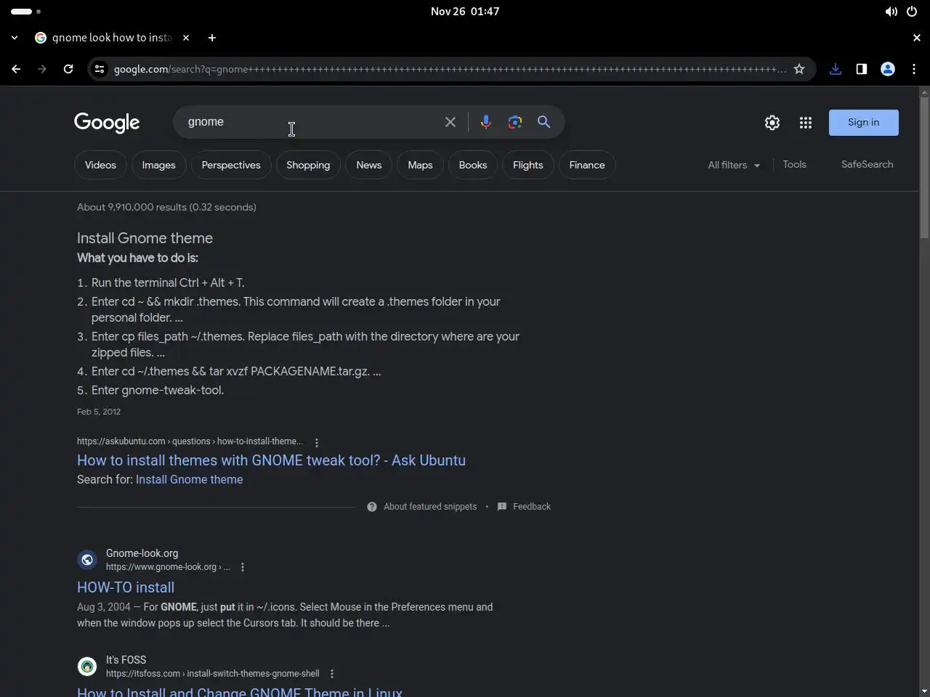
Task: Click the Sign in button
Action: (x=864, y=123)
